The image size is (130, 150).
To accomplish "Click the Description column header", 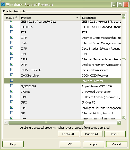I will tap(101, 18).
